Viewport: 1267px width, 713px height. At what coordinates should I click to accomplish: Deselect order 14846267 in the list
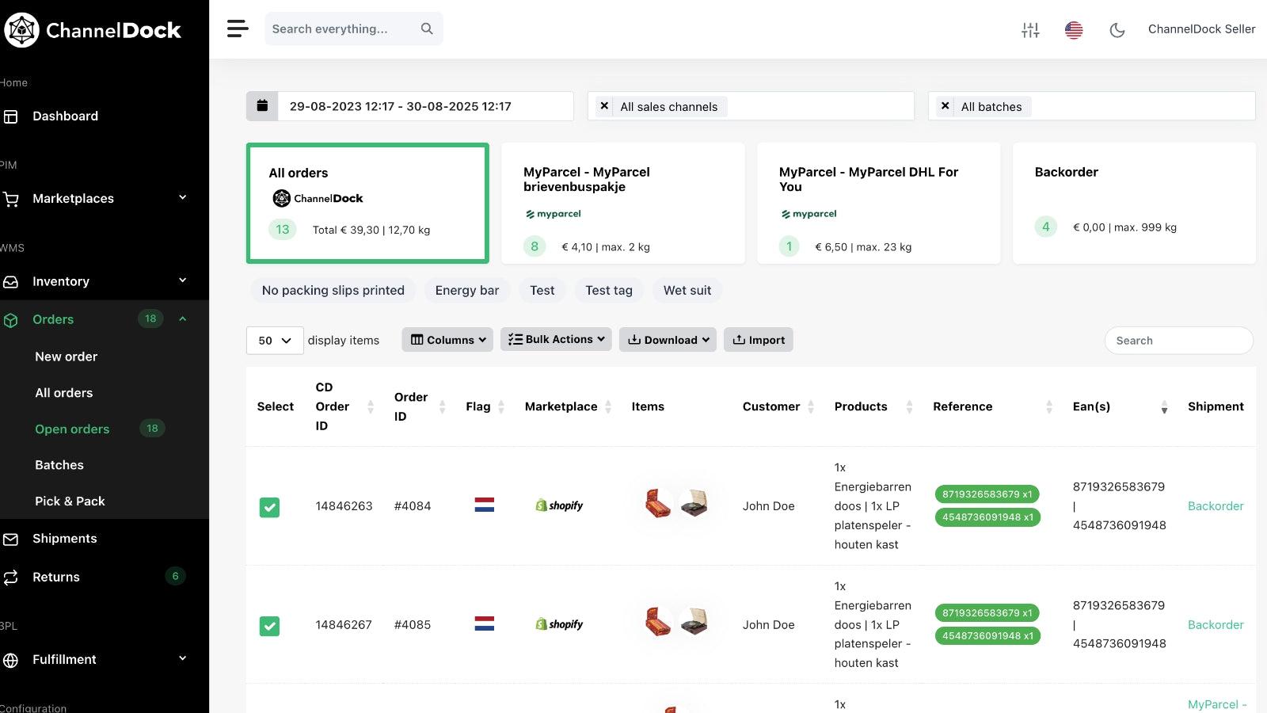[269, 626]
